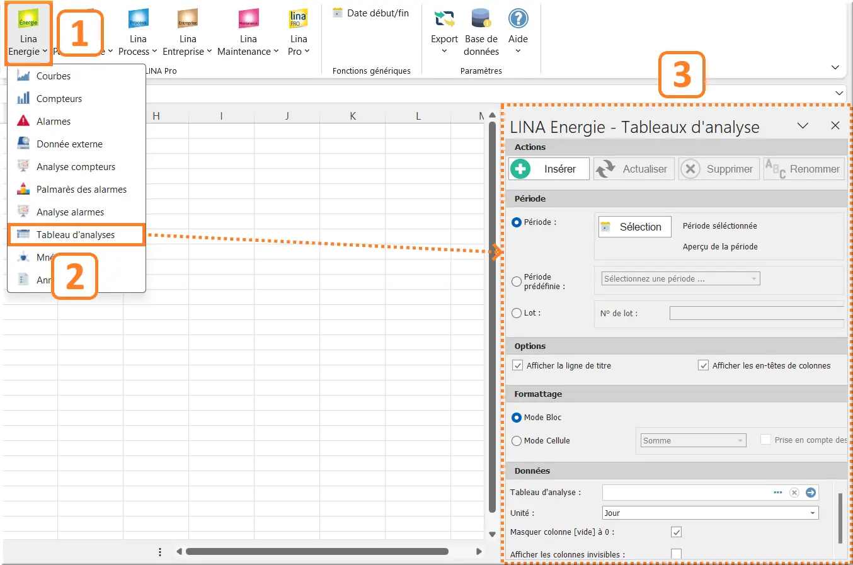Select Alarmes in the dropdown menu
Viewport: 853px width, 565px height.
point(76,122)
